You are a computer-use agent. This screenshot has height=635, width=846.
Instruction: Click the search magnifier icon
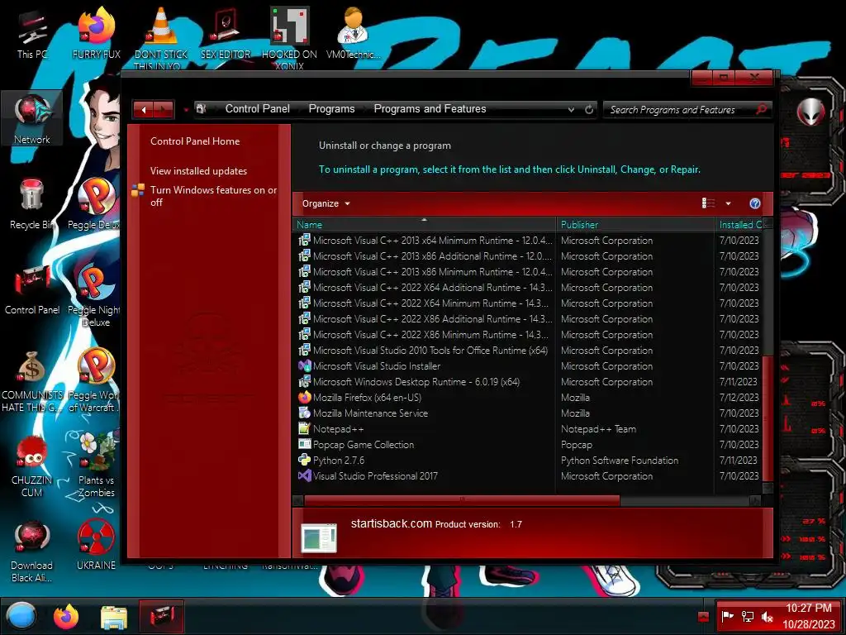761,110
